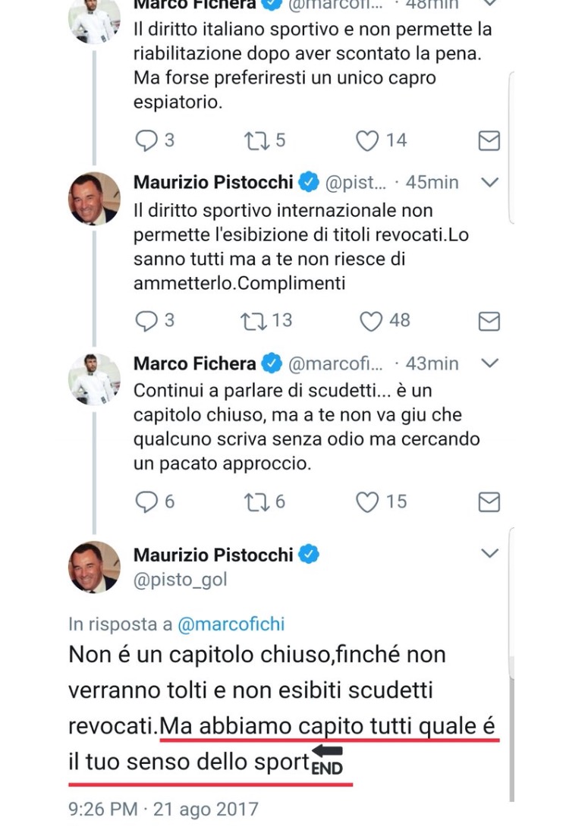
Task: View Maurizio Pistocchi's avatar on main tweet
Action: pyautogui.click(x=95, y=566)
